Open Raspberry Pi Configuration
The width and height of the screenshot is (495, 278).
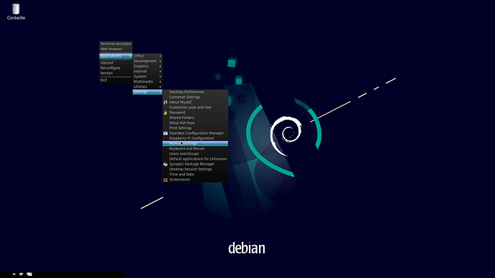pyautogui.click(x=195, y=138)
